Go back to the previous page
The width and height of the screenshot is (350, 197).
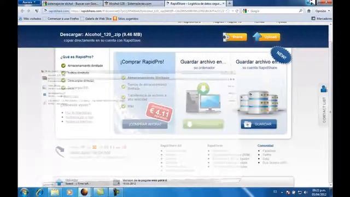[x=22, y=11]
